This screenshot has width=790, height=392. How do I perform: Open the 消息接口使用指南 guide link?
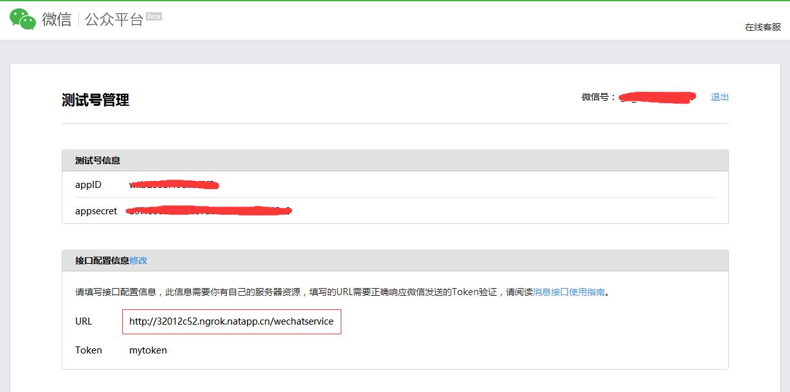[569, 292]
